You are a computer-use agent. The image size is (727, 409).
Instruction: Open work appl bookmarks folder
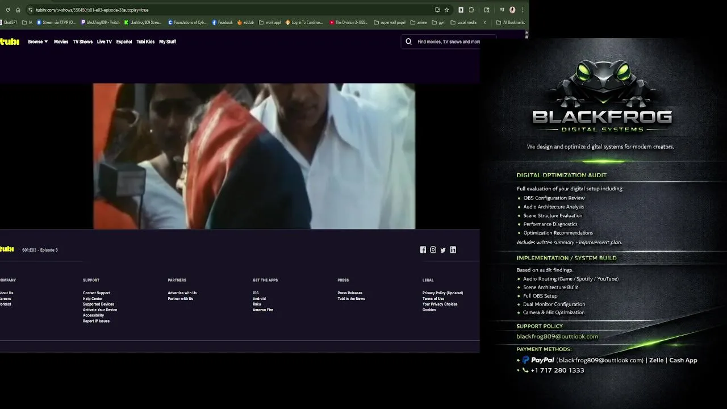270,23
